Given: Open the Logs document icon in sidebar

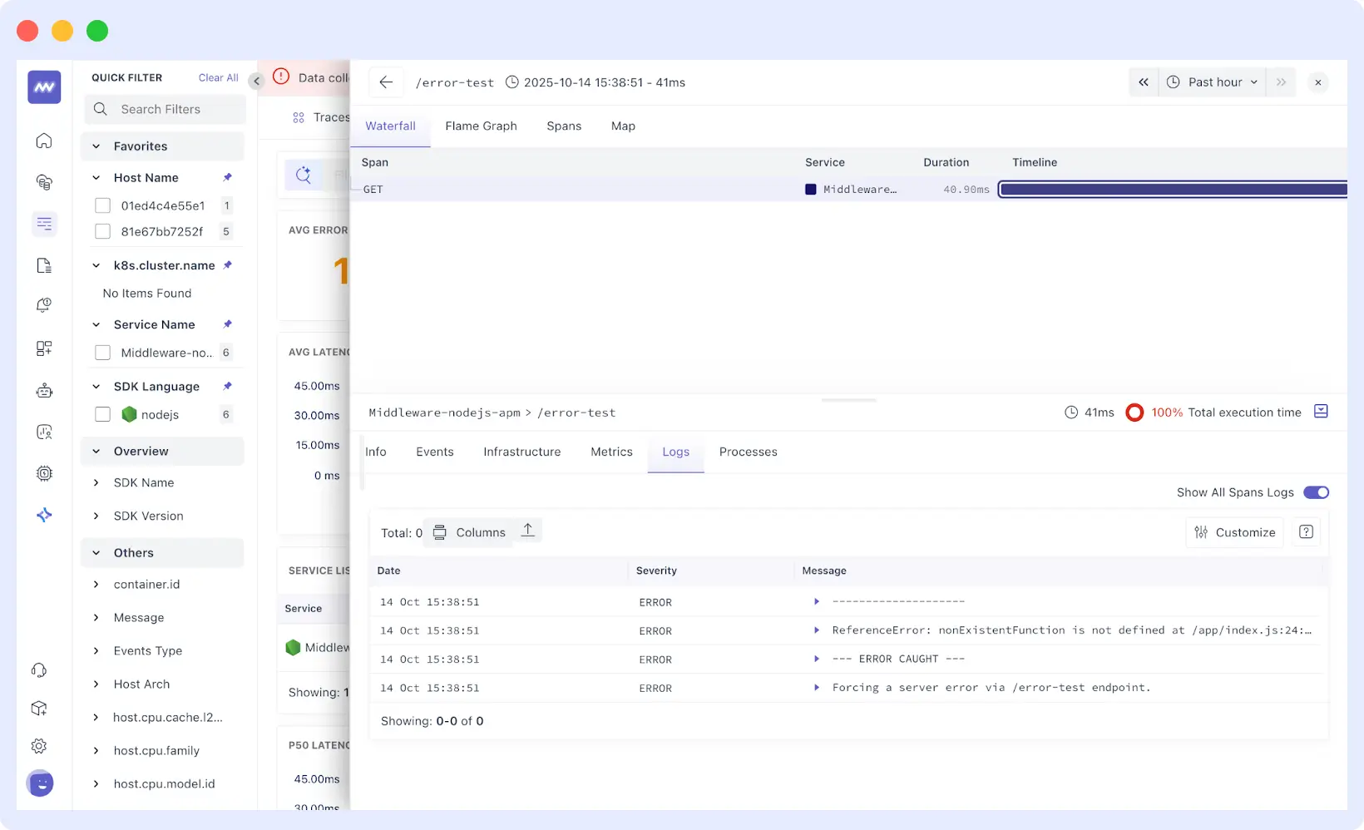Looking at the screenshot, I should (x=43, y=265).
